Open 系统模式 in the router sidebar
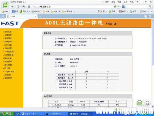Image resolution: width=154 pixels, height=116 pixels. 8,38
